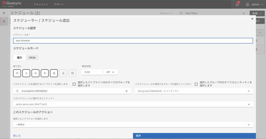Viewport: 266px width, 139px height.
Task: Clear the 2nd pipeline selection
Action: (x=127, y=91)
